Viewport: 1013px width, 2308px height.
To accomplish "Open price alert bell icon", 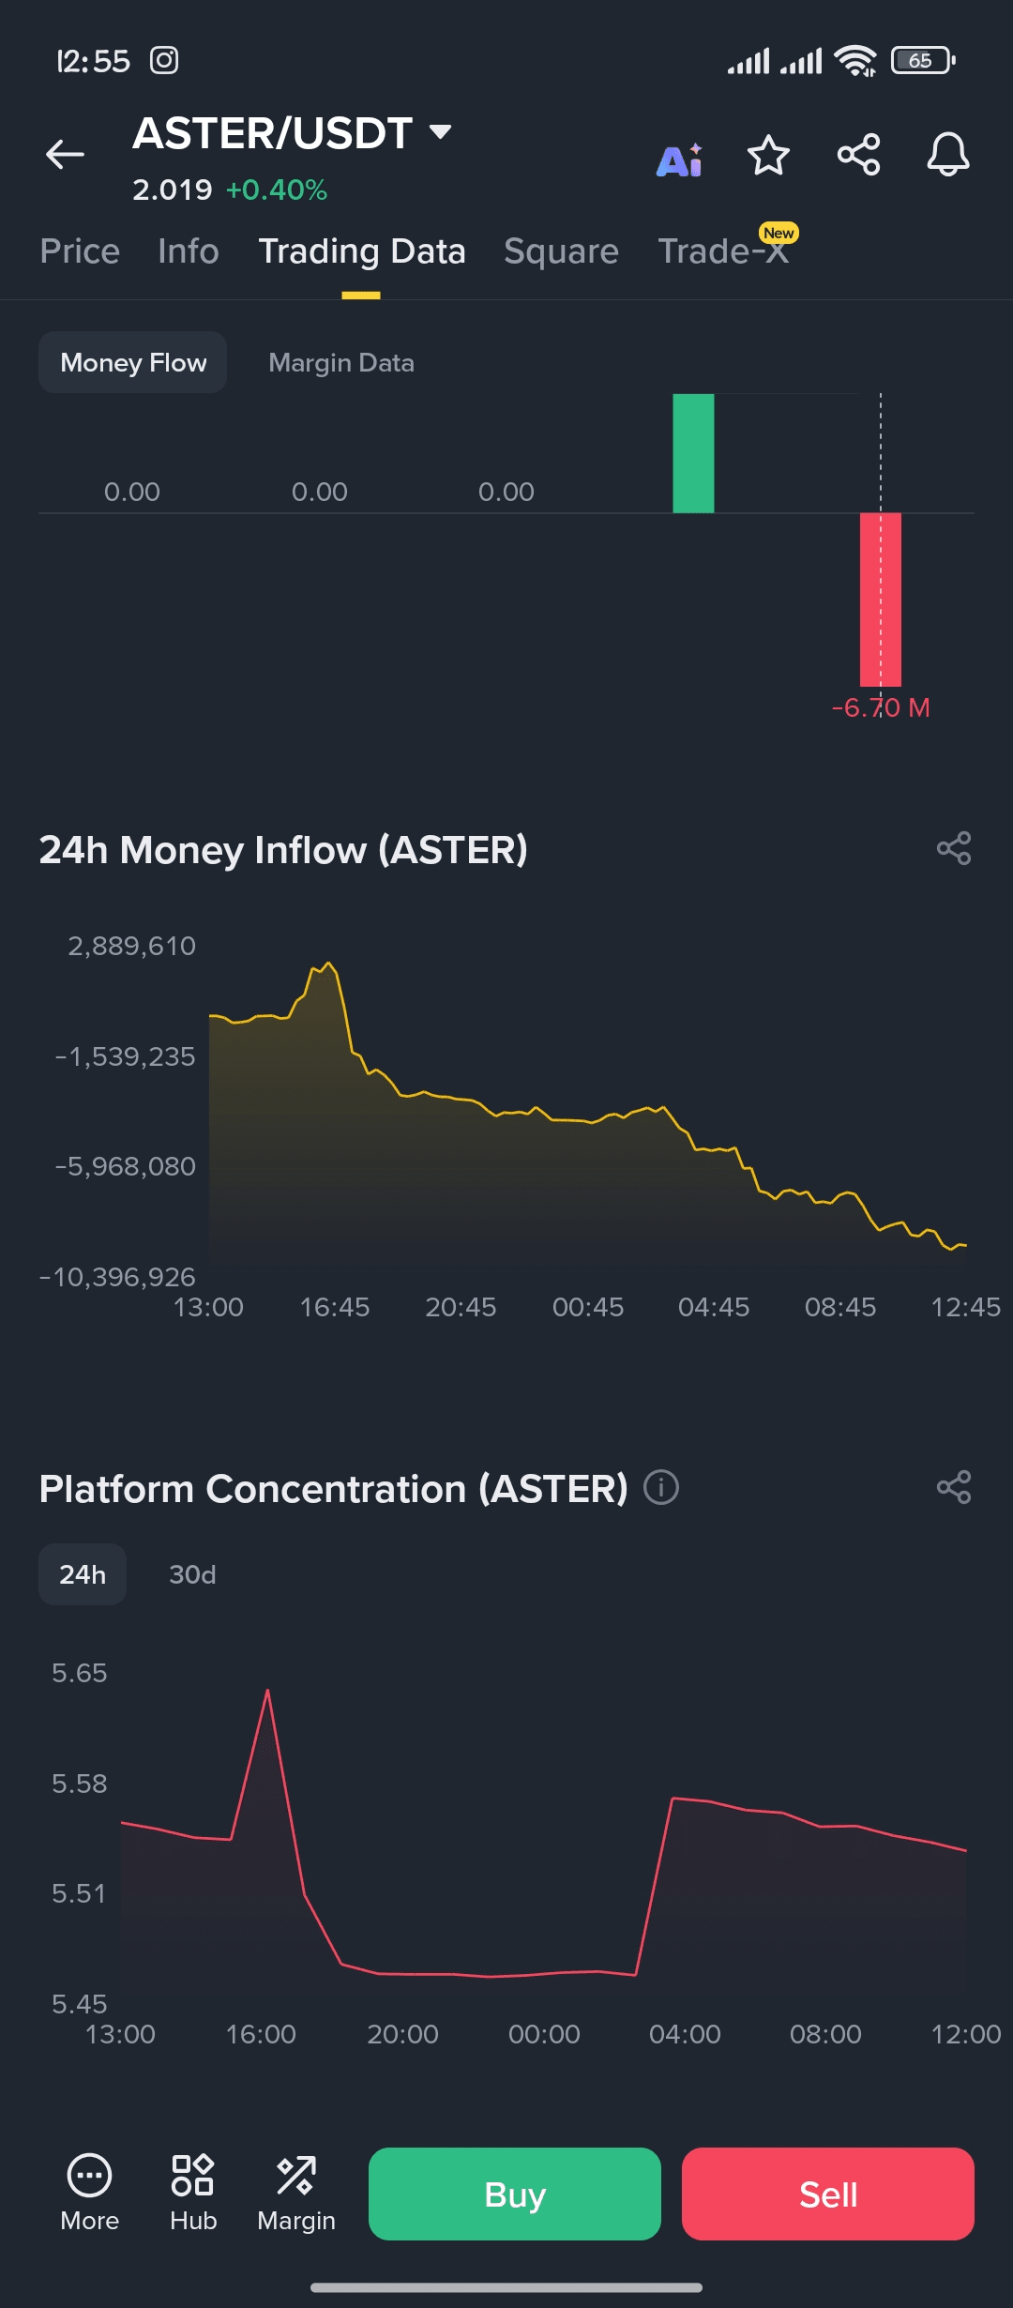I will 947,155.
